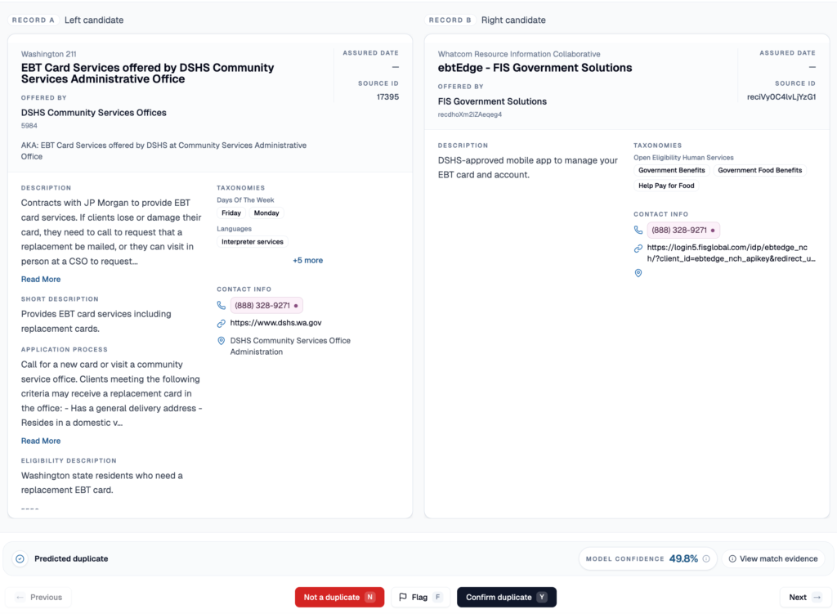Click the N shortcut badge on Not a duplicate

[x=370, y=597]
